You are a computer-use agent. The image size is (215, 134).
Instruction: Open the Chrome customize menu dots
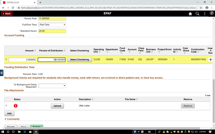pyautogui.click(x=212, y=8)
